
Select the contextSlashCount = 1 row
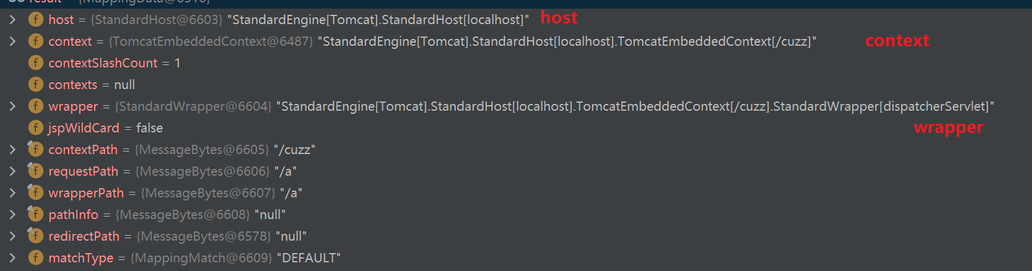pos(114,63)
